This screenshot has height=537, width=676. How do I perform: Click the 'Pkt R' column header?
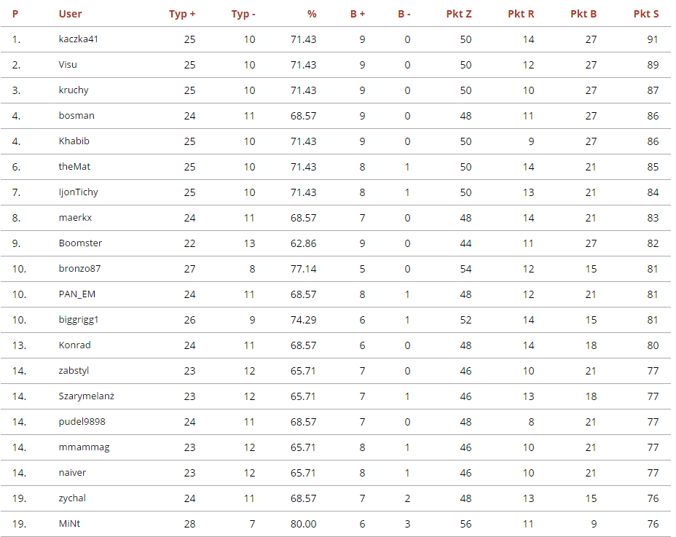point(521,14)
